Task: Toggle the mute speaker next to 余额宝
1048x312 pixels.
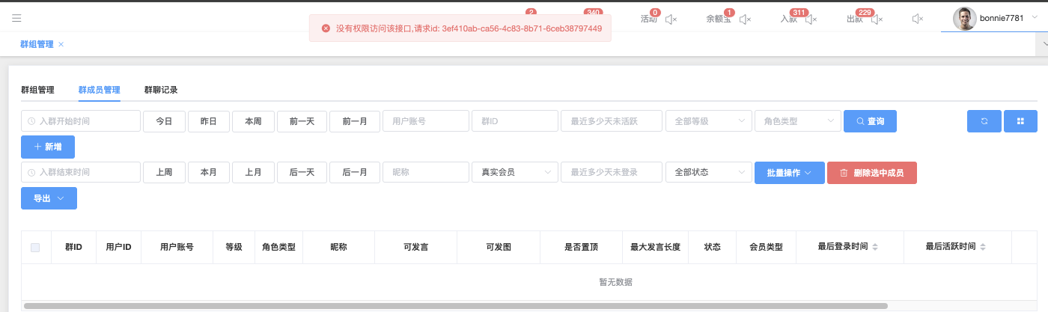Action: pos(745,19)
